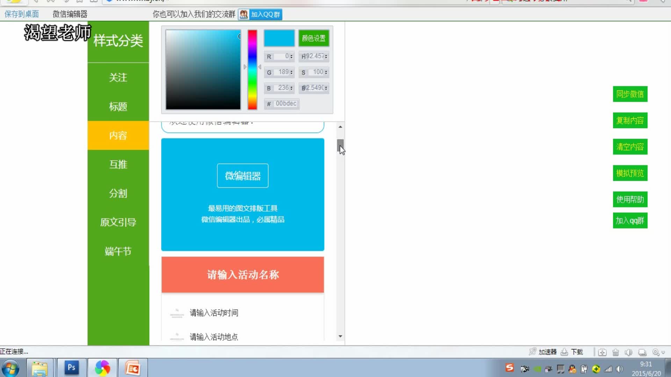Click the 颜色设置 button
The height and width of the screenshot is (377, 671).
coord(313,38)
